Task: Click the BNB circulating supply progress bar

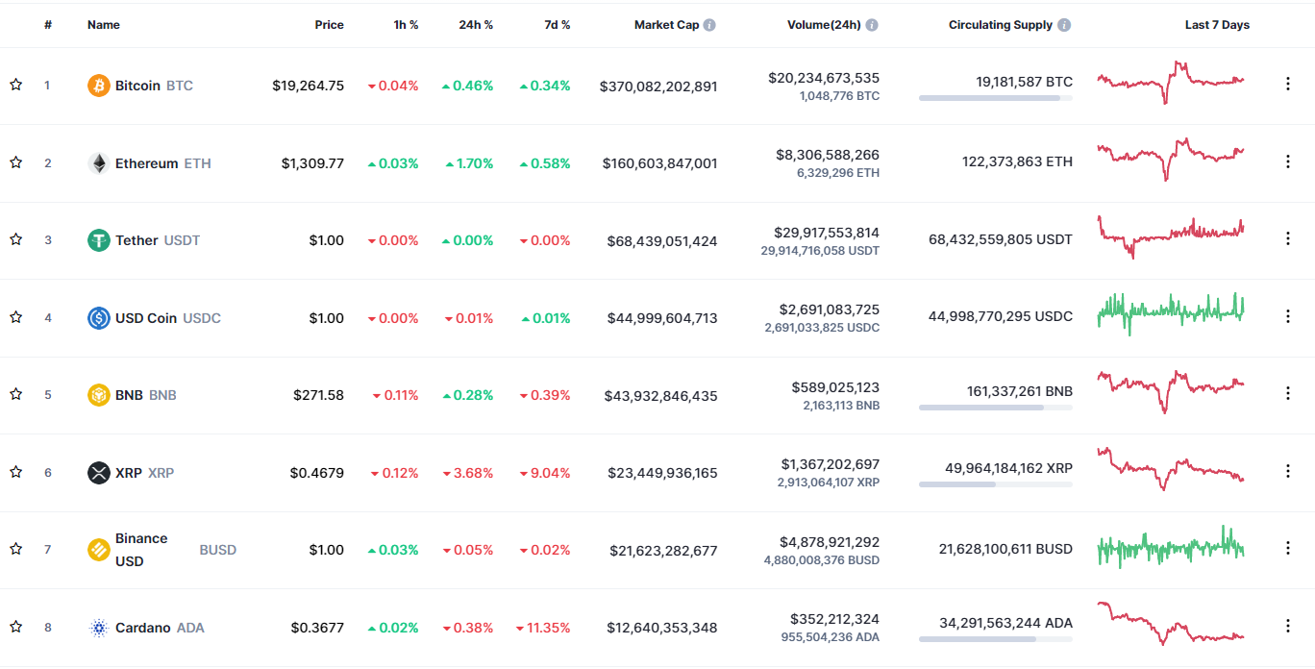Action: tap(995, 408)
